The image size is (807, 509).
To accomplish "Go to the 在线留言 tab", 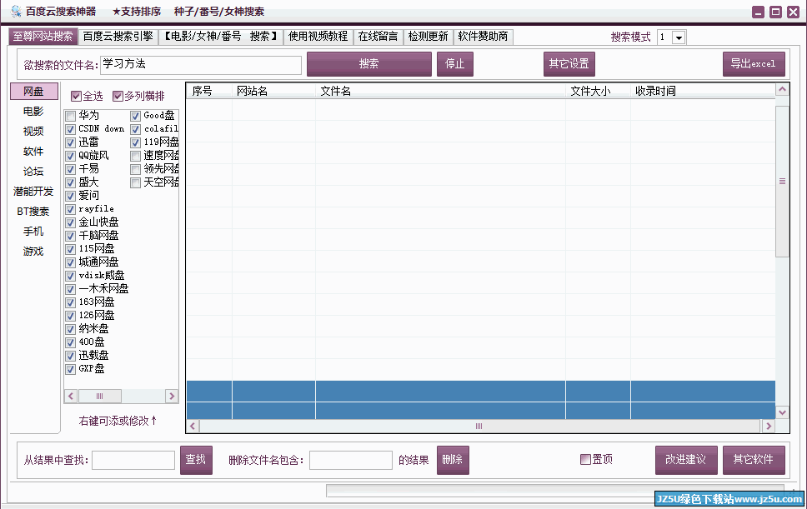I will click(378, 37).
